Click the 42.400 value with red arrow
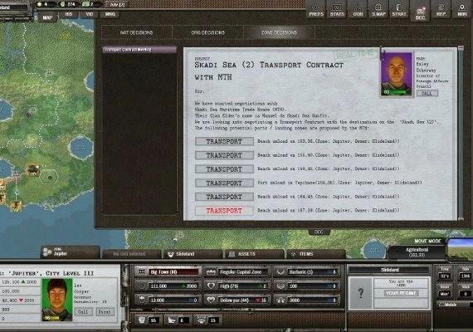Screen dimensions: 473x332 (x=19, y=300)
